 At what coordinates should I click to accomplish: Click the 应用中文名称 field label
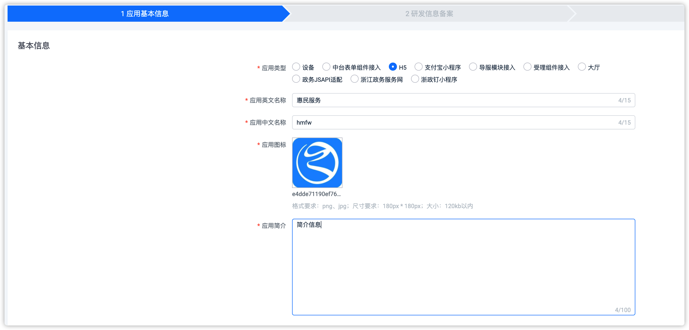click(268, 122)
